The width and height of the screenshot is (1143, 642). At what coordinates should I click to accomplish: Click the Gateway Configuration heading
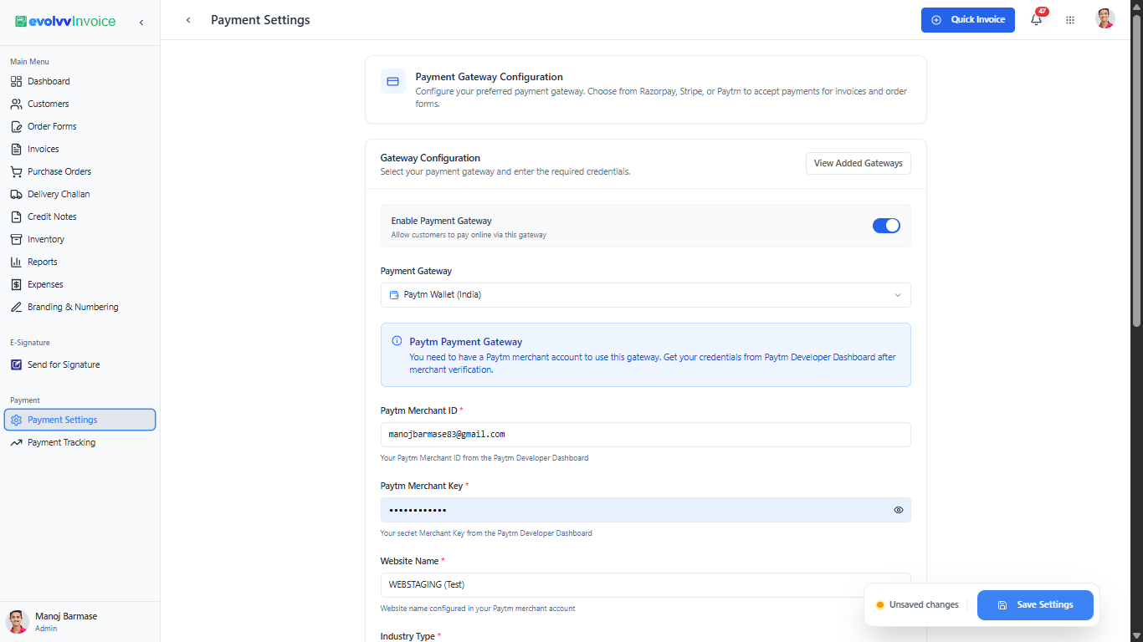click(430, 158)
